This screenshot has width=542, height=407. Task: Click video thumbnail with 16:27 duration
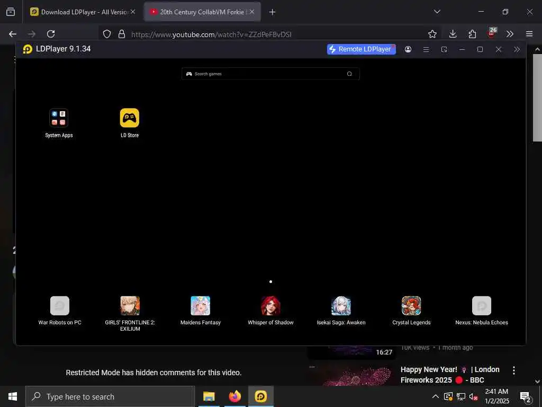(x=351, y=352)
